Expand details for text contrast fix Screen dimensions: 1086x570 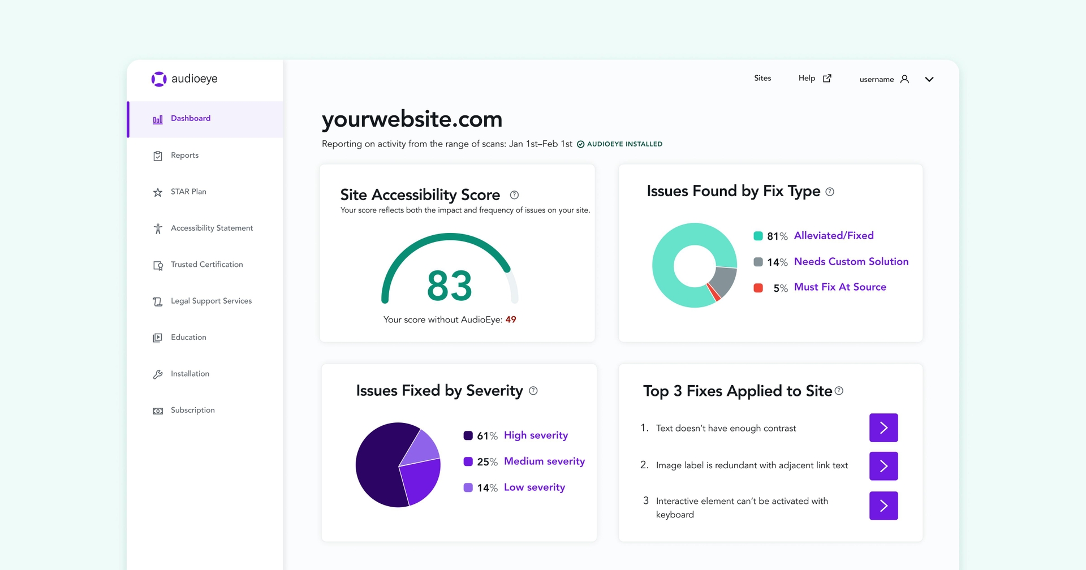(883, 428)
